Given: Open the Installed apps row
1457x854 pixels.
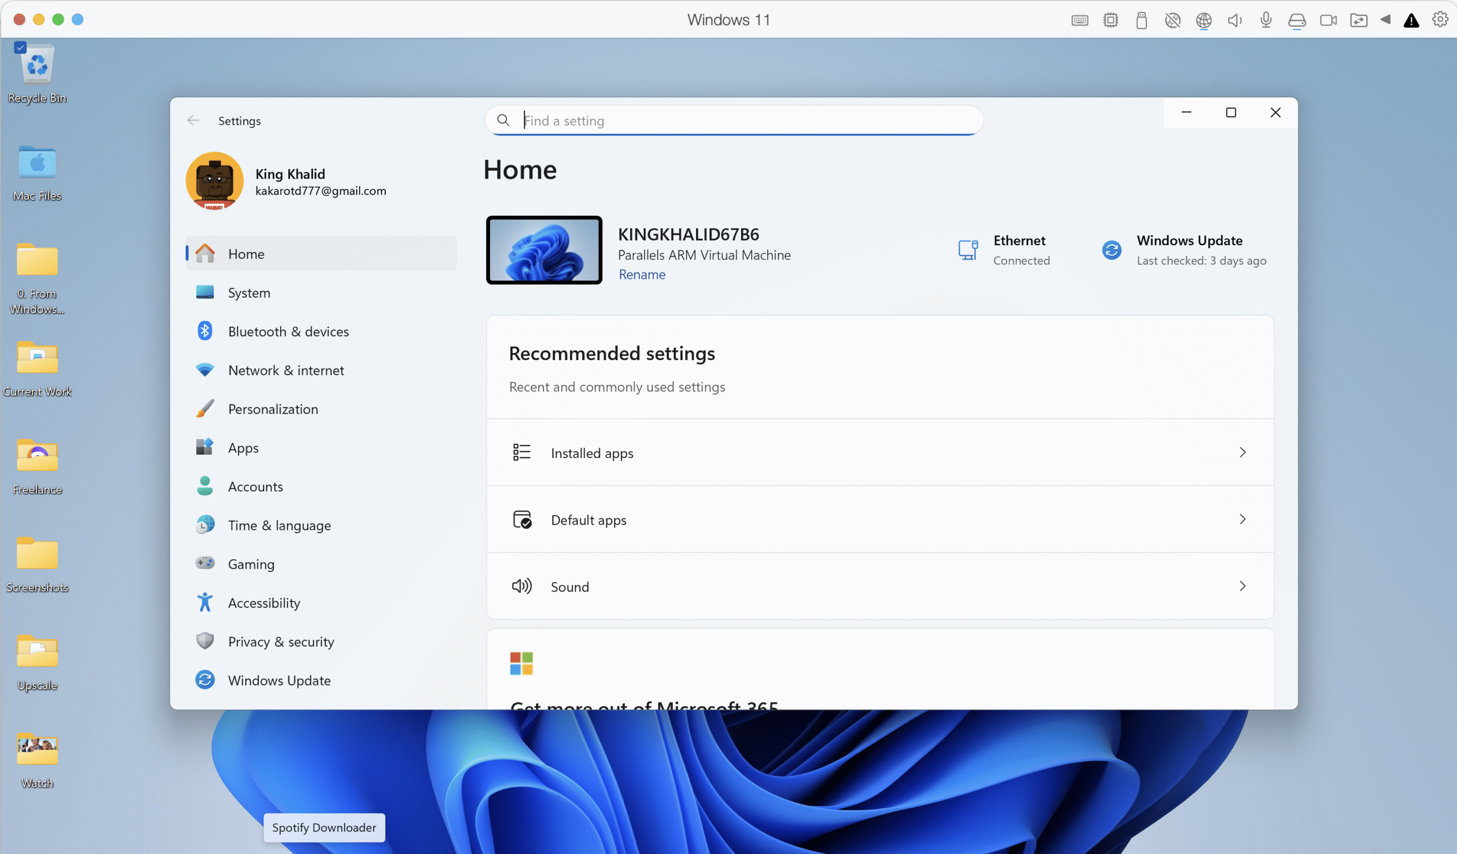Looking at the screenshot, I should (880, 452).
